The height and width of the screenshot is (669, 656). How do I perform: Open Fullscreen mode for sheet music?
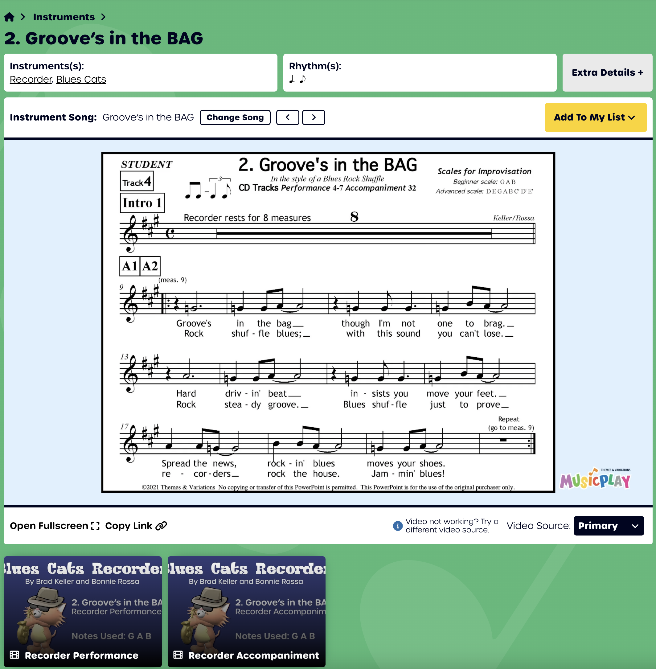54,525
